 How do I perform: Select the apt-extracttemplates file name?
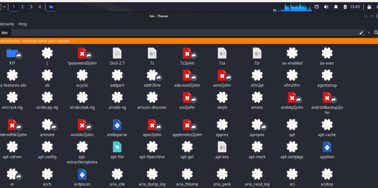[x=82, y=160]
